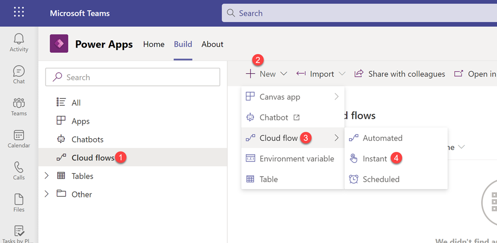Switch to the Home tab

(x=154, y=44)
